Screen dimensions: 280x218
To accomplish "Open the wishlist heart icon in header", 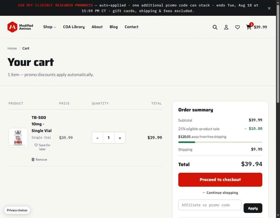I will 237,27.
